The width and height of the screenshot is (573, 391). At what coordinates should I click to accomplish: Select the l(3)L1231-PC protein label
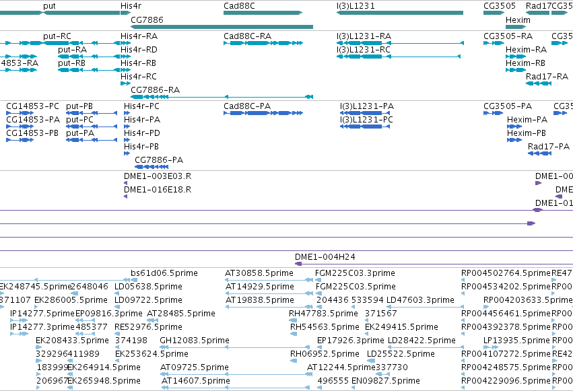point(366,120)
